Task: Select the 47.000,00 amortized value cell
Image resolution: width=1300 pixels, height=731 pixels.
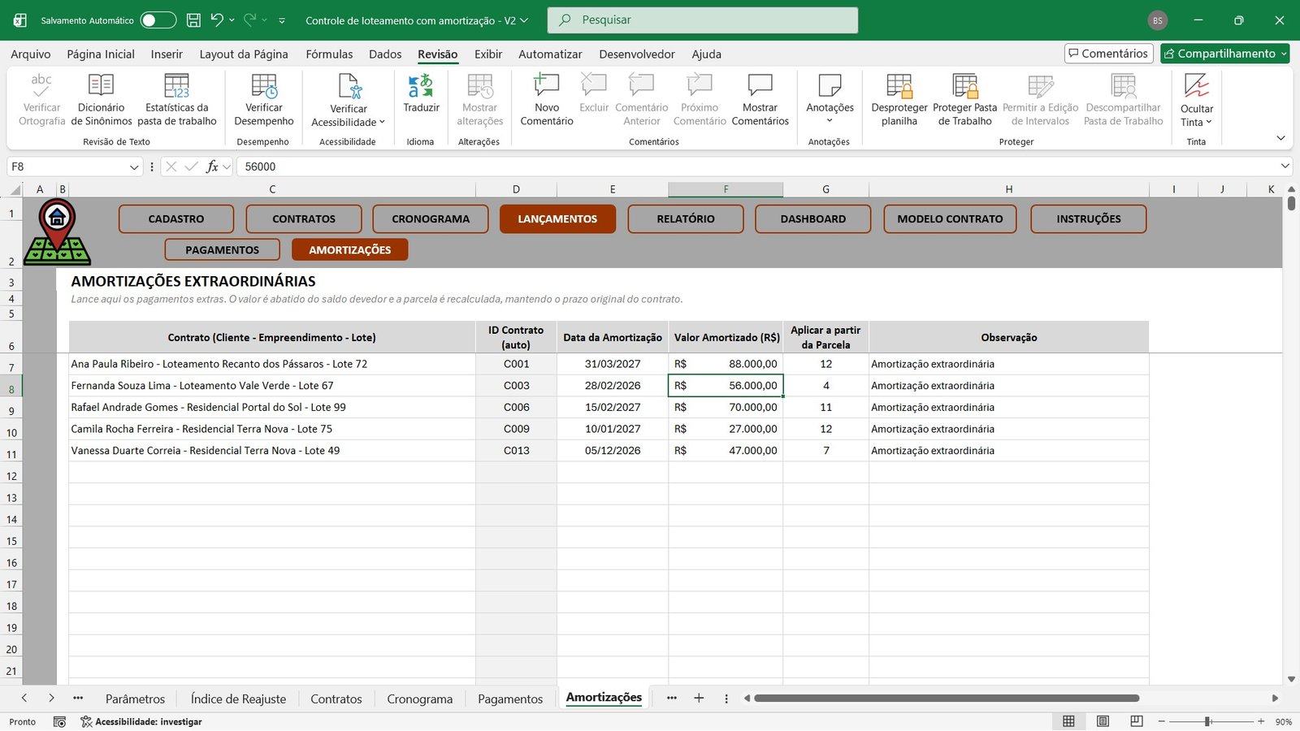Action: click(726, 450)
